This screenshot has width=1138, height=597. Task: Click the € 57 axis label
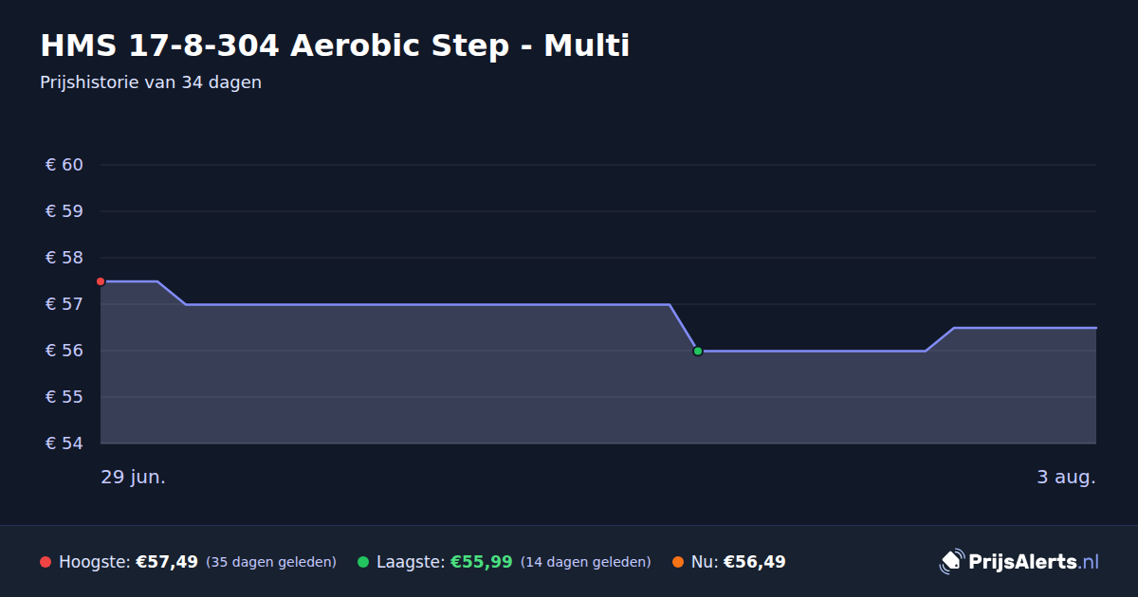[64, 304]
